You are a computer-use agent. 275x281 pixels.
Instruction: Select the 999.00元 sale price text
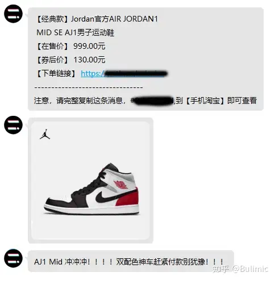[x=89, y=46]
